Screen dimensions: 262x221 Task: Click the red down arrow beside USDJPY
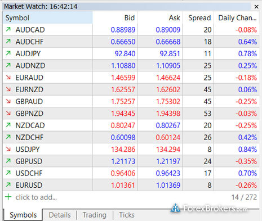coord(8,149)
